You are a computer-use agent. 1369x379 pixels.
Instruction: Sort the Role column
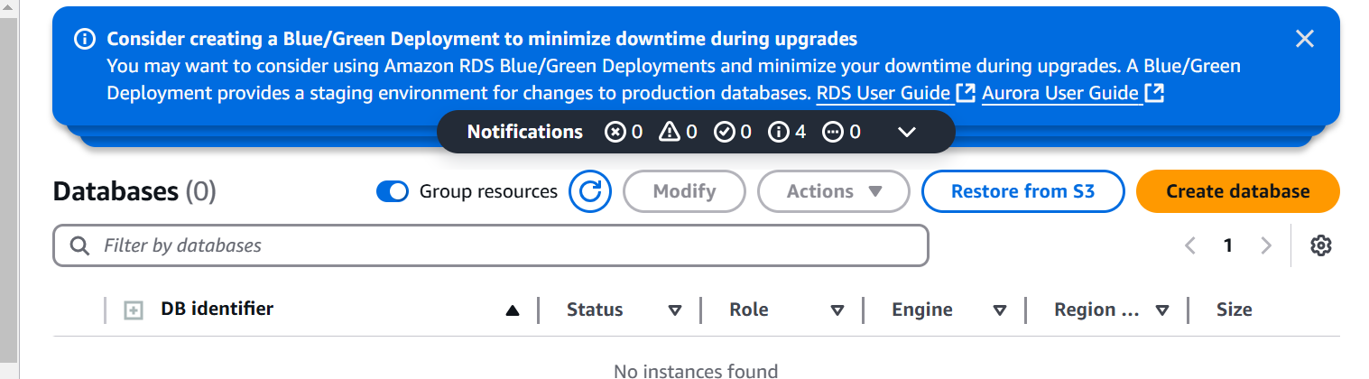point(837,310)
